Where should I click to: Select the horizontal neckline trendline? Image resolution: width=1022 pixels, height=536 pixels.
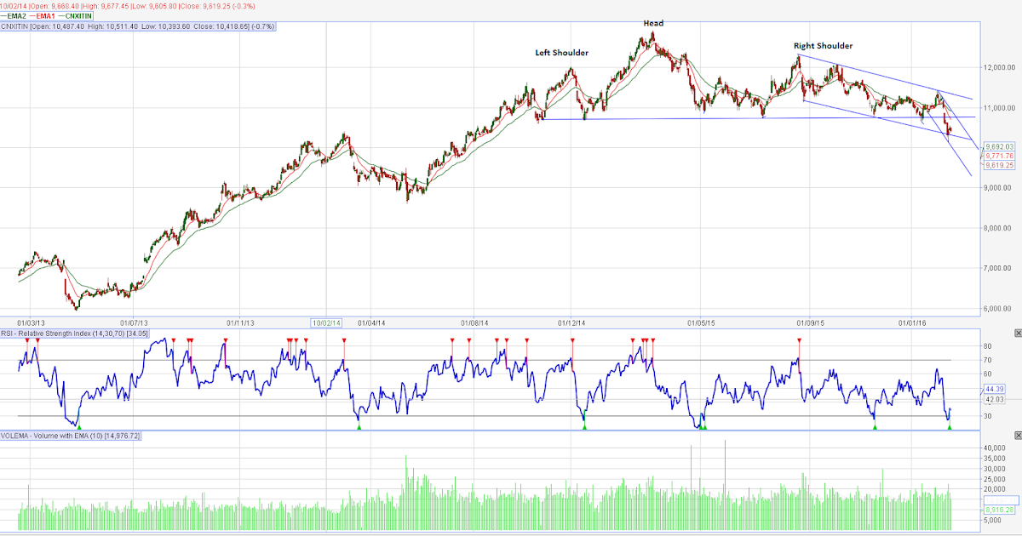(681, 119)
